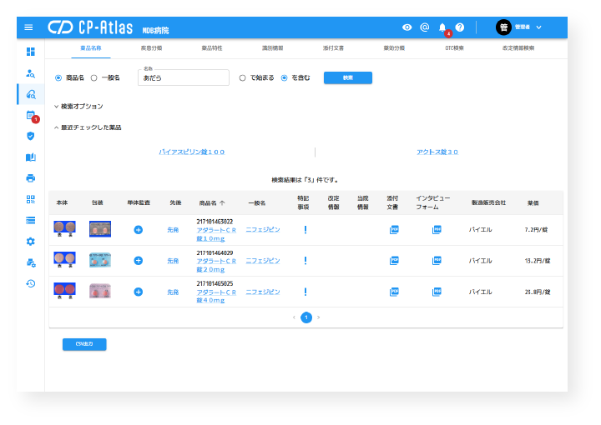The width and height of the screenshot is (601, 425).
Task: Open 添付文書 PDF for アダラートCR錠40mg
Action: [394, 292]
